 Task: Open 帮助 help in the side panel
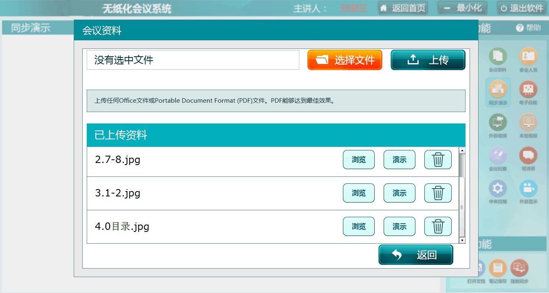click(529, 28)
